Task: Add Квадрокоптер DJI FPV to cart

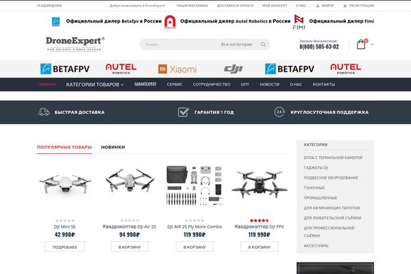Action: click(259, 247)
